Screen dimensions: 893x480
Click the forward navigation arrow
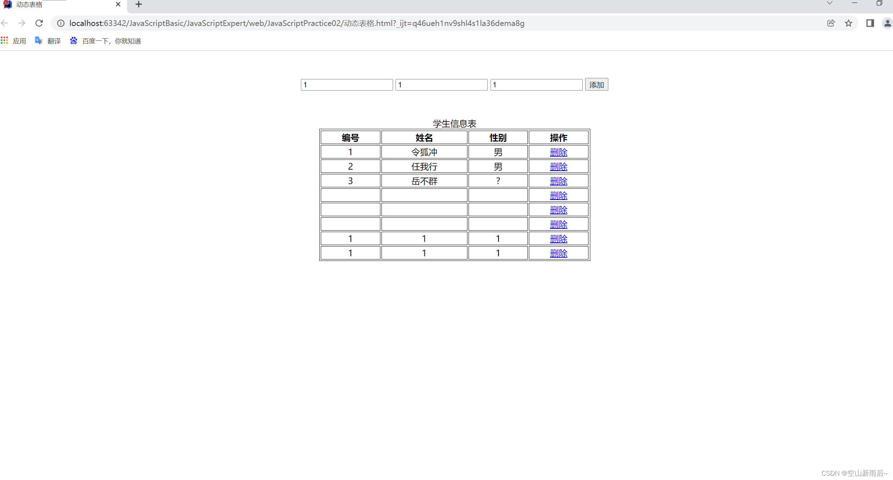(22, 23)
